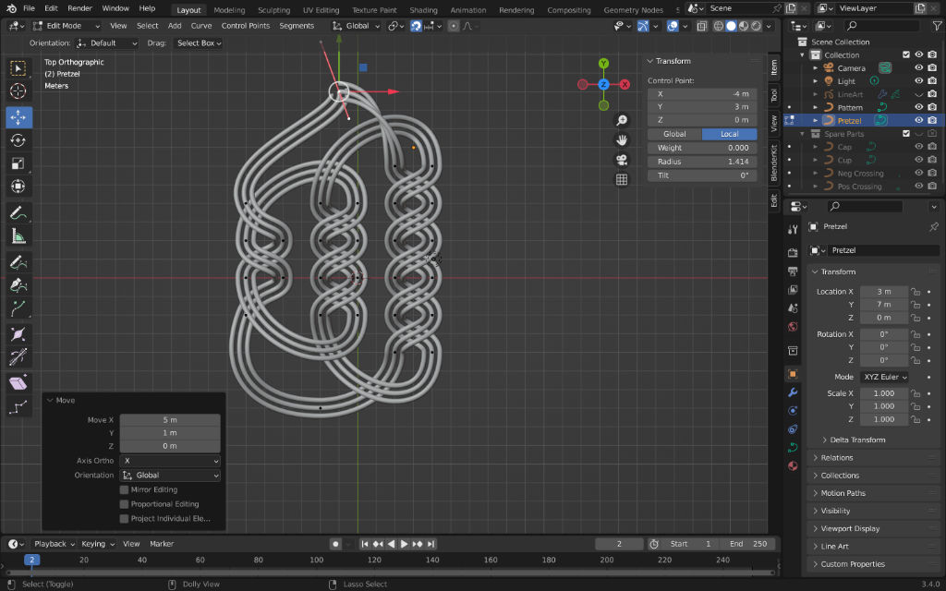Click the Local space button
Screen dimensions: 946x591
click(729, 134)
